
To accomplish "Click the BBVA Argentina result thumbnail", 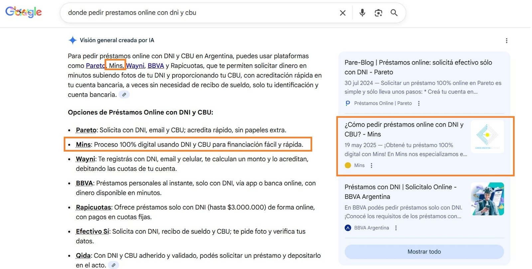I will (487, 199).
